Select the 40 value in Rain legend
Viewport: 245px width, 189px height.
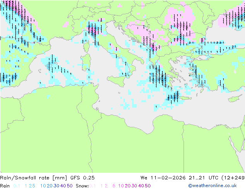[x=63, y=186]
